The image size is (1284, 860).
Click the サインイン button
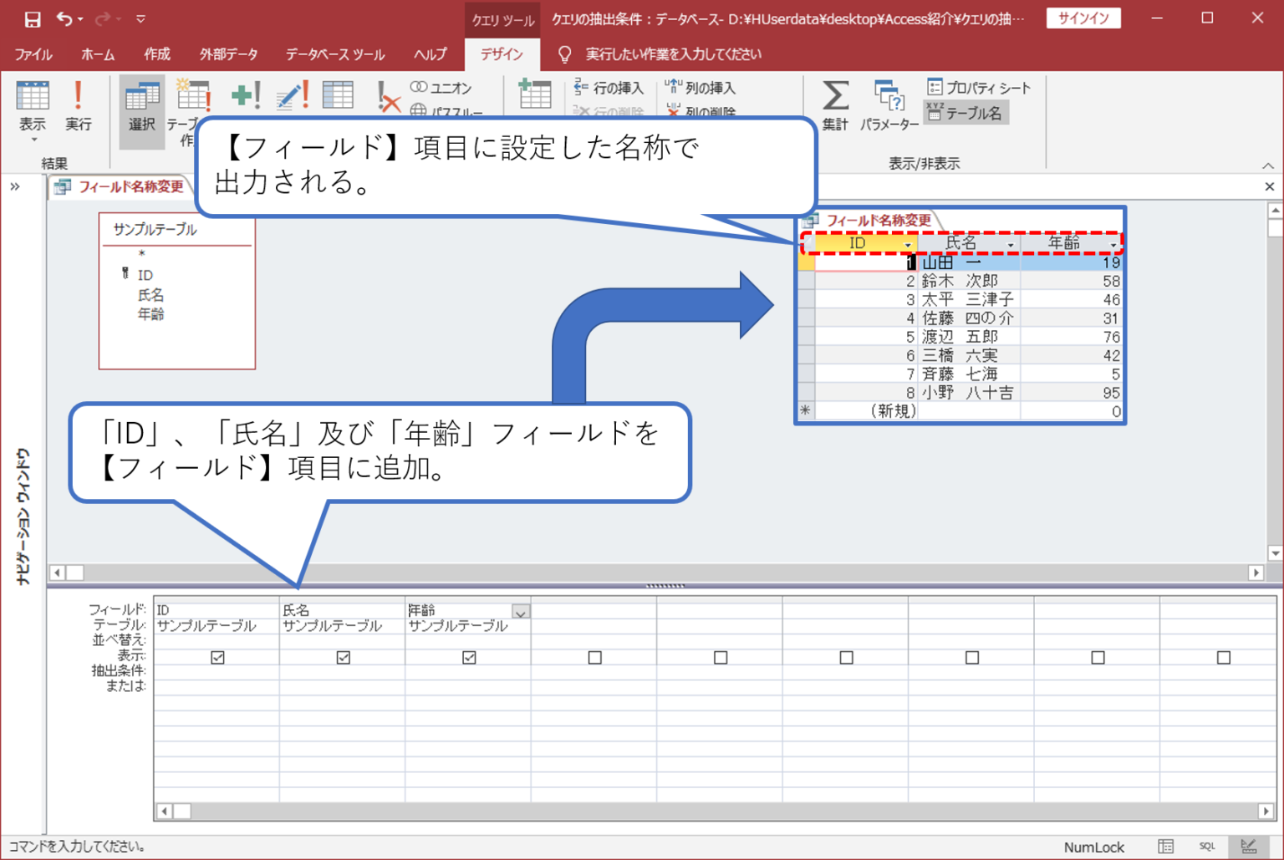coord(1083,18)
